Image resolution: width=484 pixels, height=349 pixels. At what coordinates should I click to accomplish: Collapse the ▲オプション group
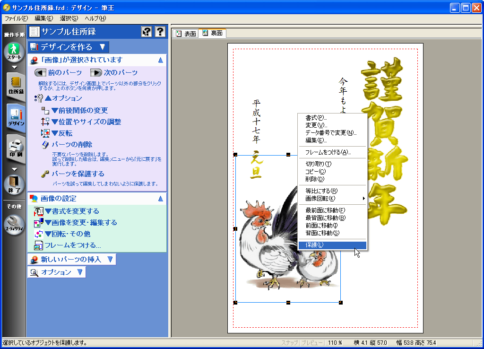coord(64,98)
